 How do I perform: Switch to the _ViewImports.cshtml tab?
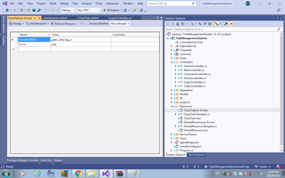tap(55, 18)
